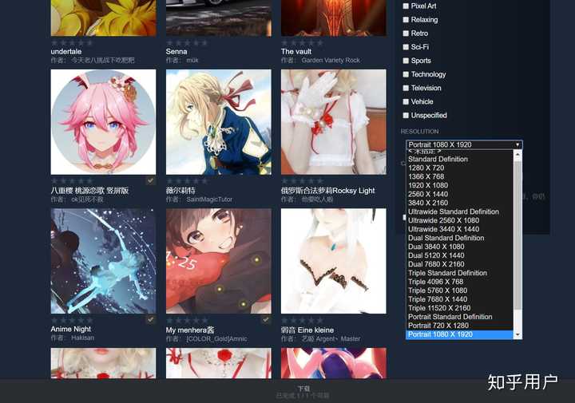The image size is (575, 403).
Task: Click the star rating above 薇尔莉特 title
Action: (x=187, y=181)
